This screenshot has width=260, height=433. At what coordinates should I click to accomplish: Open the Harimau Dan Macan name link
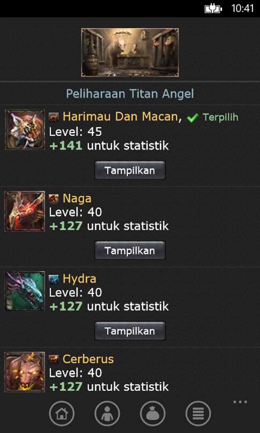click(120, 117)
